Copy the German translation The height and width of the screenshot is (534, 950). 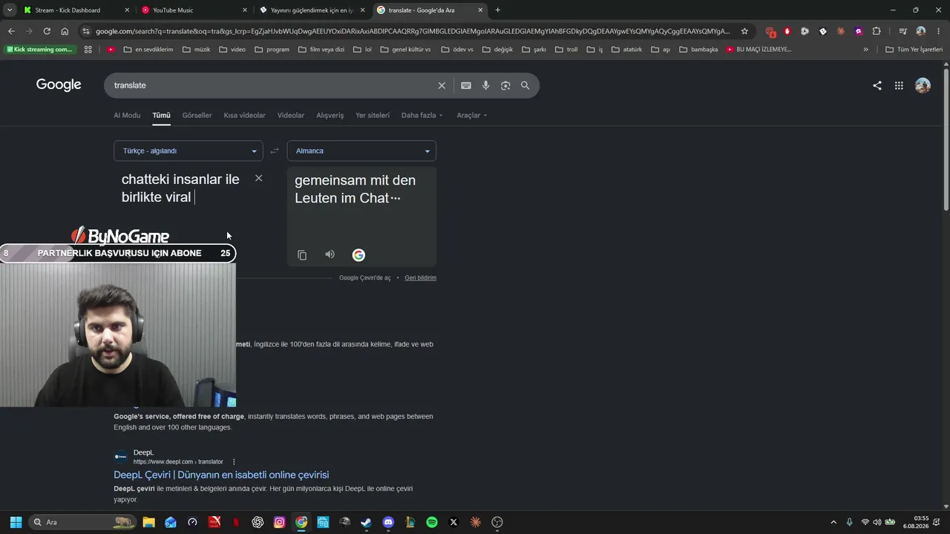coord(302,255)
